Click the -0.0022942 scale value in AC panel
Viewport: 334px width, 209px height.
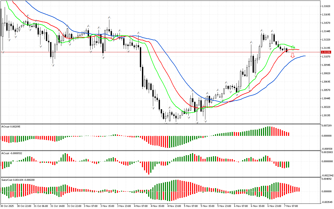(327, 175)
